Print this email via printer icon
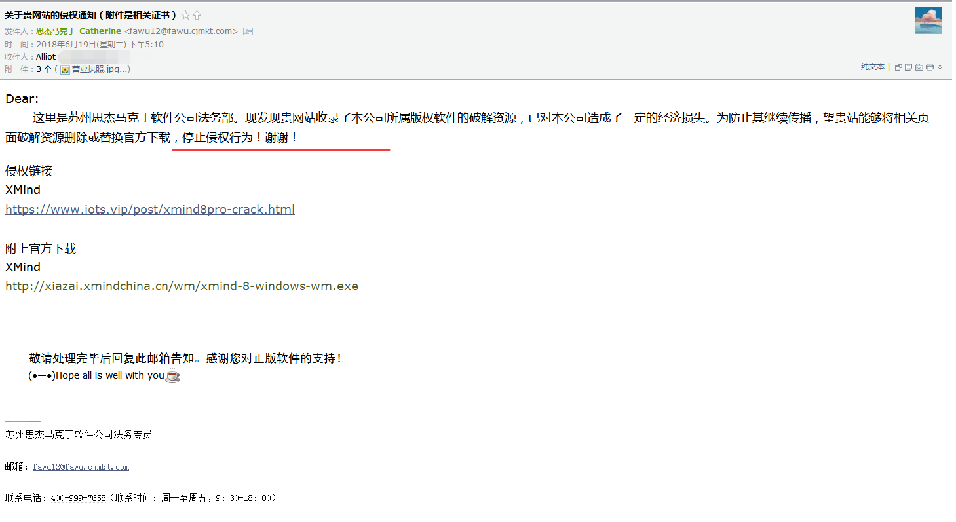Screen dimensions: 956x522 click(x=929, y=67)
